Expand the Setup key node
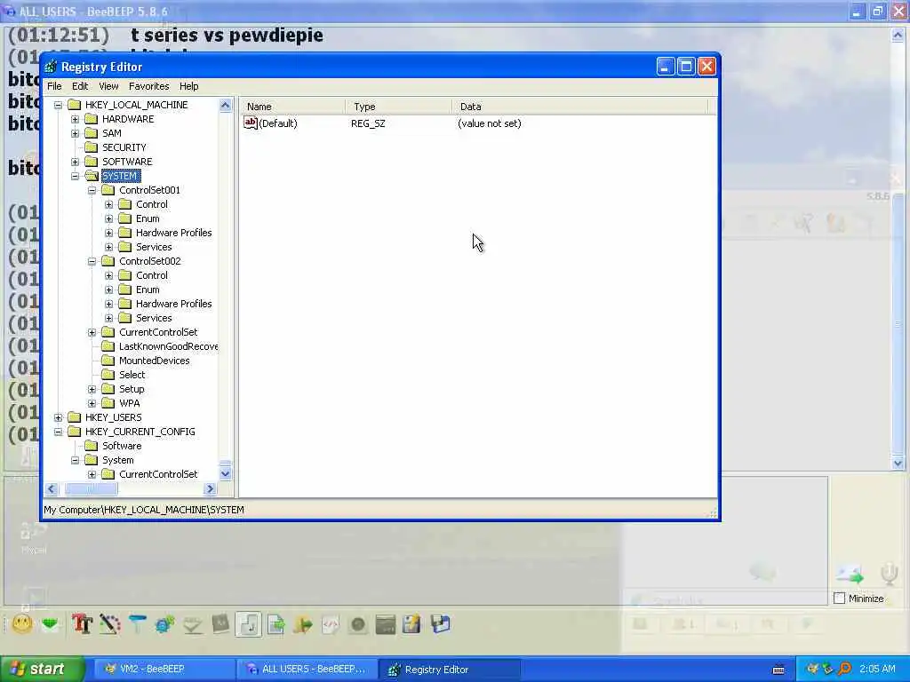Image resolution: width=910 pixels, height=682 pixels. [x=92, y=389]
